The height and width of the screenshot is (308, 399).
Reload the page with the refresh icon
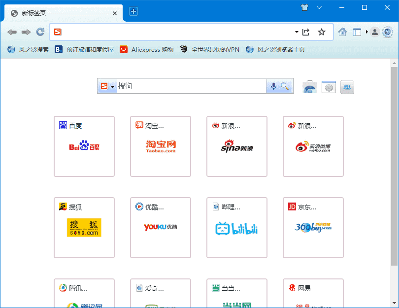pos(40,32)
